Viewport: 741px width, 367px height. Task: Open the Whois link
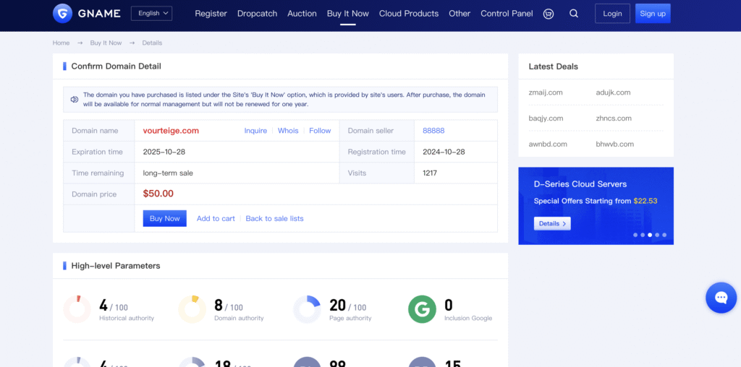pos(288,131)
